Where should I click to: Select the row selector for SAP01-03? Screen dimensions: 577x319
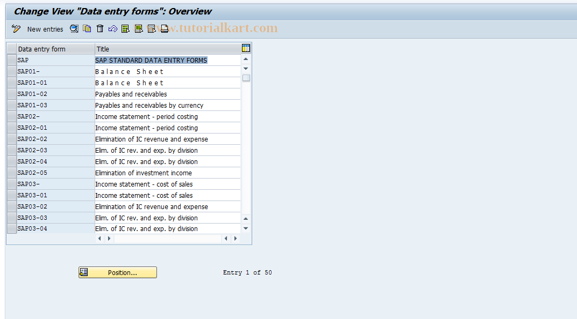pyautogui.click(x=12, y=106)
